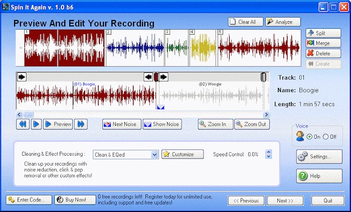
Task: Click the Voice headset person icon
Action: point(300,136)
